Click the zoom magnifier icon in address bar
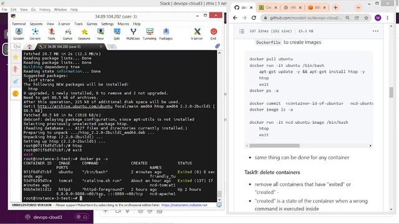Viewport: 399px width, 224px height. [x=348, y=18]
